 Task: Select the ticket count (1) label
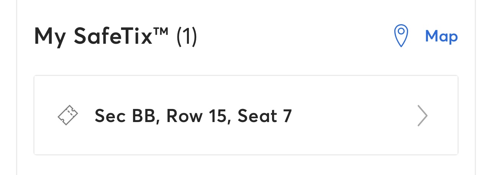tap(187, 36)
